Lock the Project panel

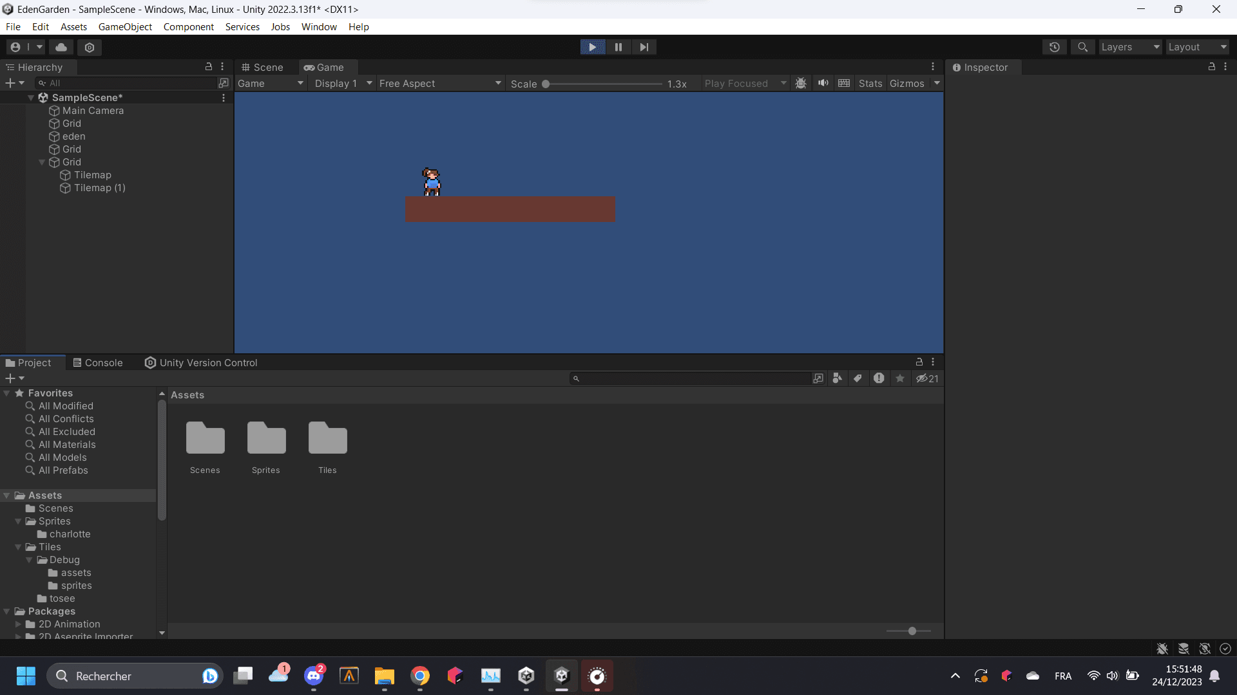point(919,362)
